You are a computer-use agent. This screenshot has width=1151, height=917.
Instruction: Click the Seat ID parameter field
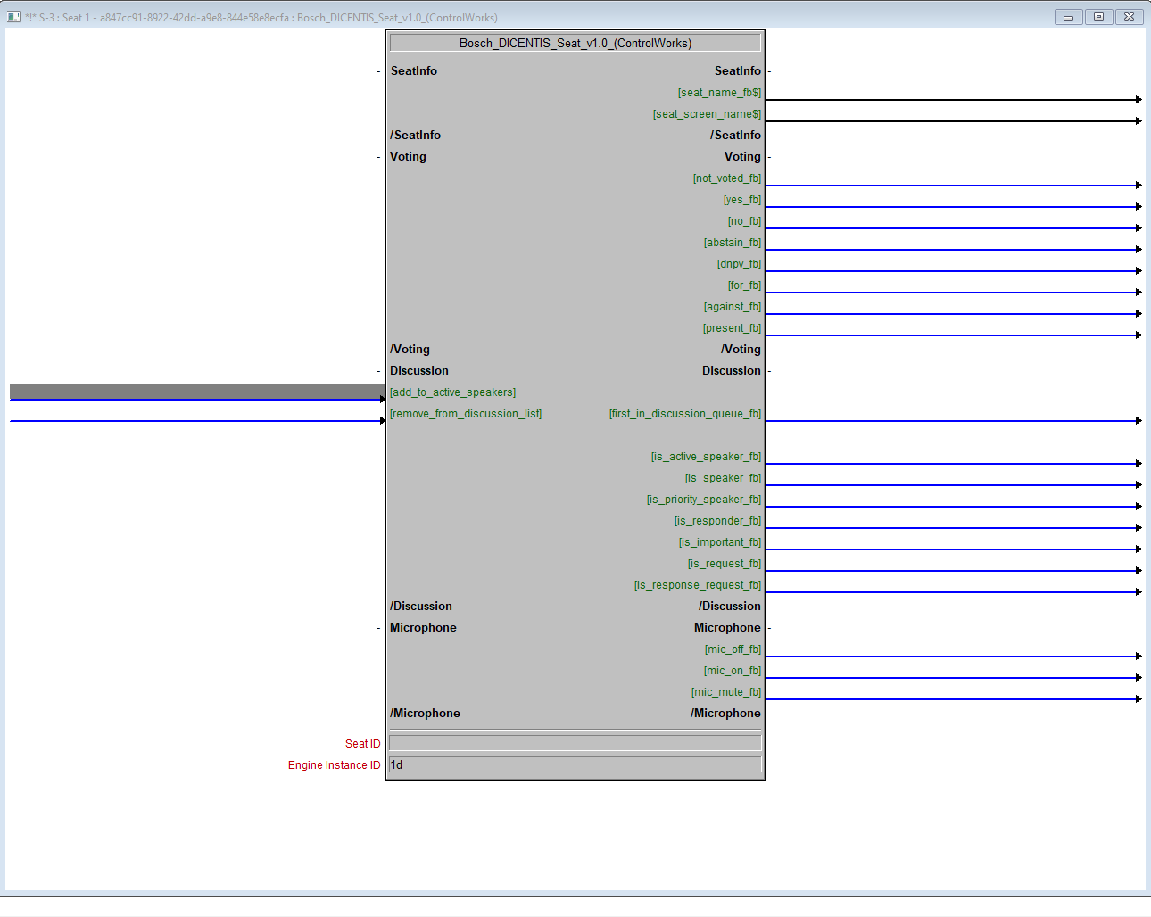(x=575, y=743)
